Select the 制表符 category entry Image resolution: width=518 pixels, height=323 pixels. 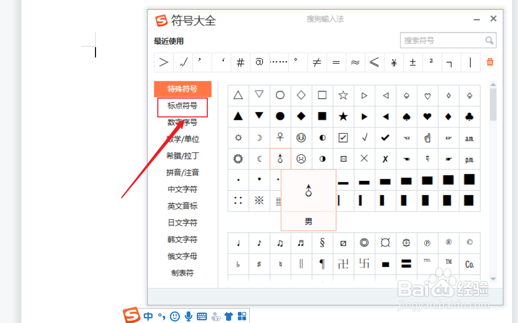182,272
